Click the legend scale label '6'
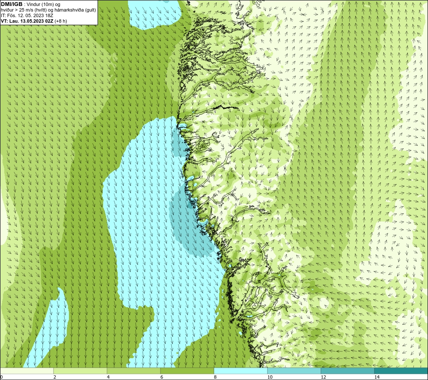Image resolution: width=428 pixels, height=380 pixels. [x=162, y=377]
